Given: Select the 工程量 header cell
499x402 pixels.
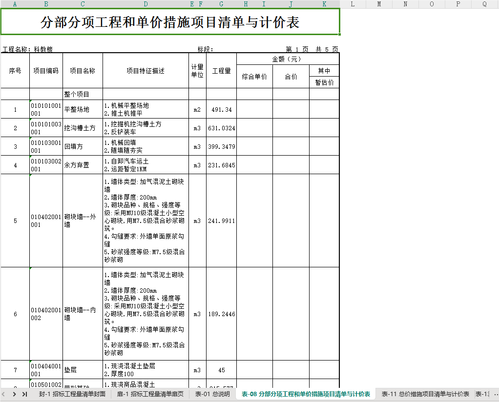Looking at the screenshot, I should [222, 71].
